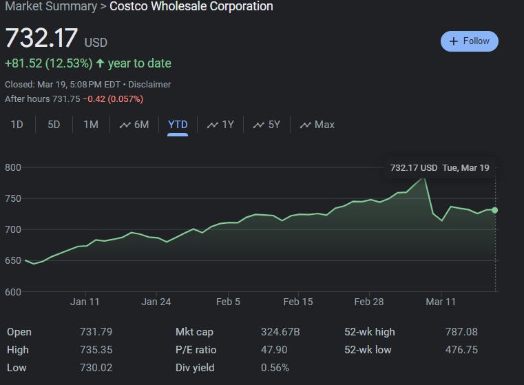This screenshot has width=524, height=385.
Task: Click the Closed: Mar 19, 5:08 PM EDT text
Action: 63,84
